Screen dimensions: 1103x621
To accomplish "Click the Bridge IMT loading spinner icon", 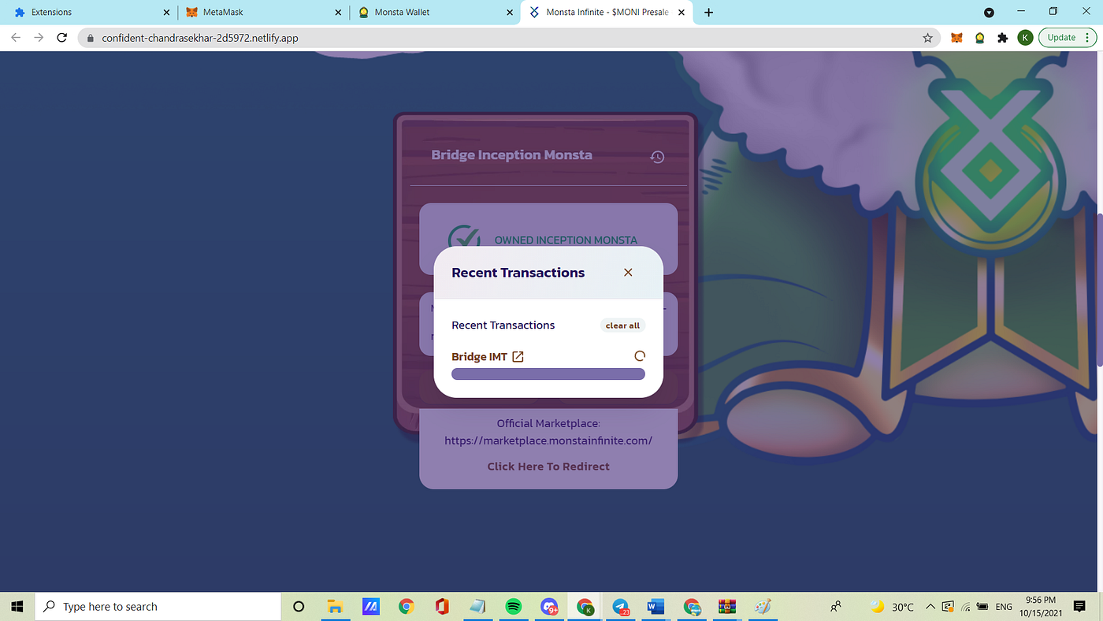I will click(x=640, y=356).
